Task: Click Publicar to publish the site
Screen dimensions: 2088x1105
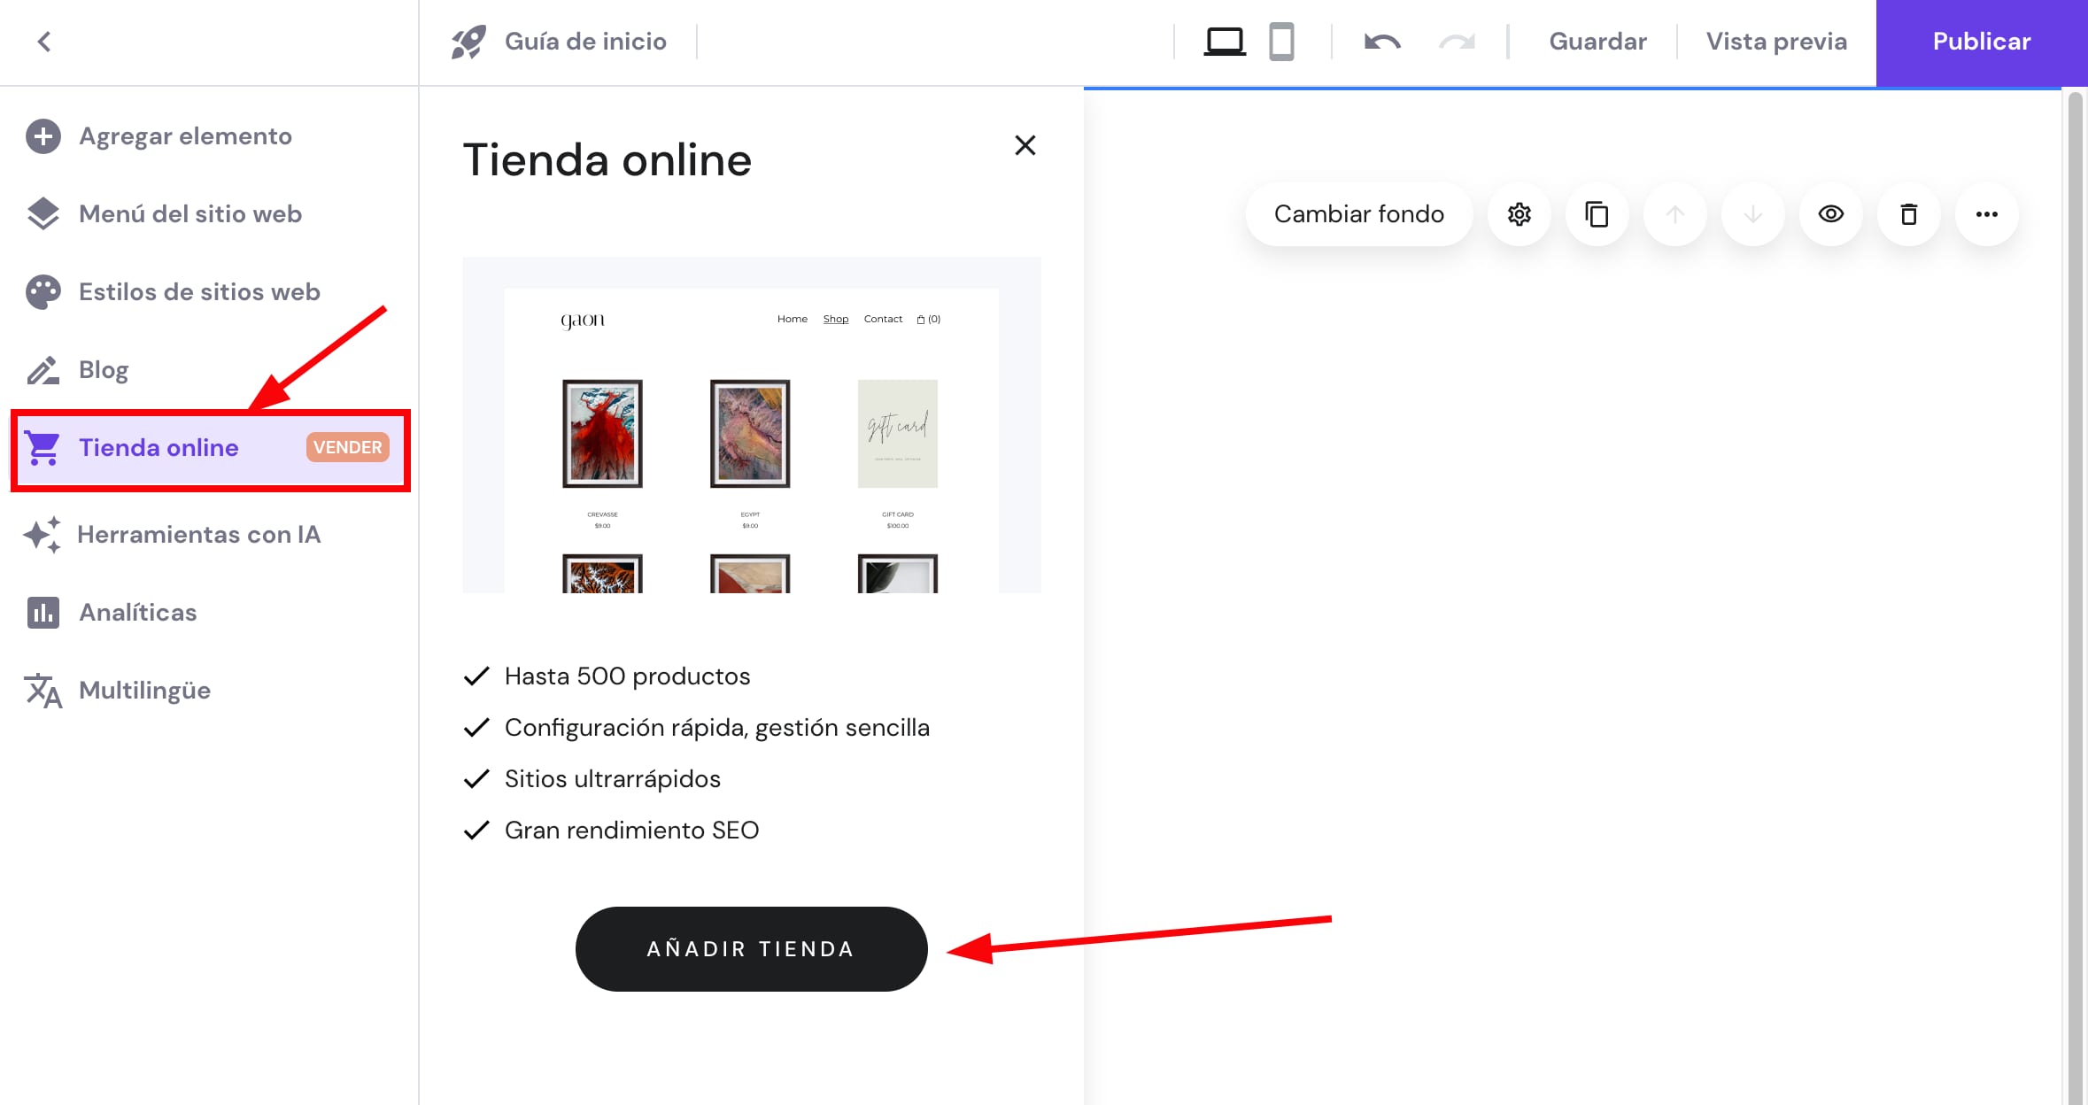Action: tap(1981, 41)
